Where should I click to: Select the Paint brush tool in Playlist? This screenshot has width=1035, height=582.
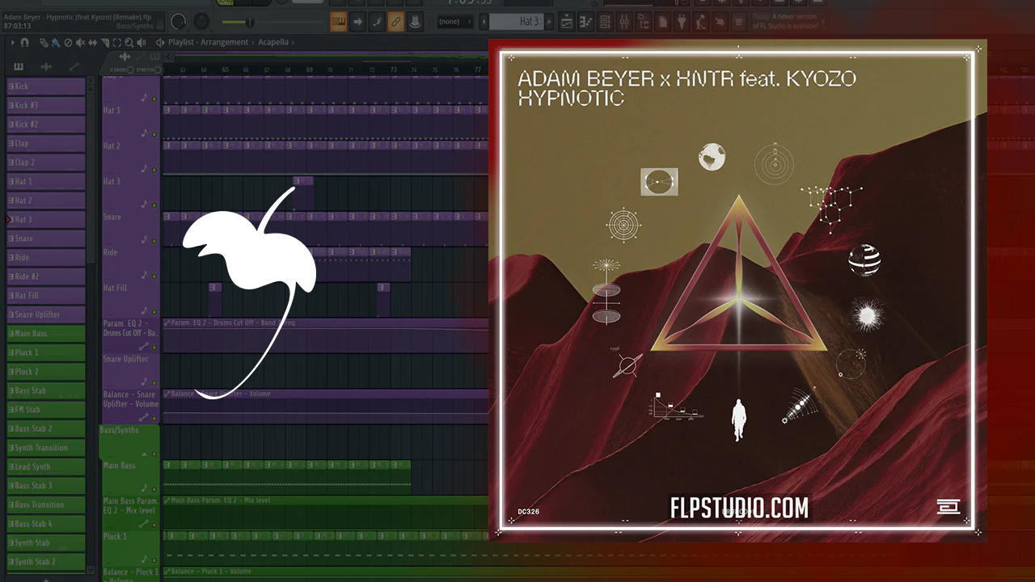point(55,42)
